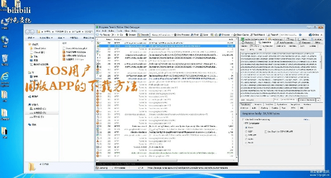This screenshot has height=178, width=331.
Task: Open the Keep sessions dropdown
Action: (x=163, y=34)
